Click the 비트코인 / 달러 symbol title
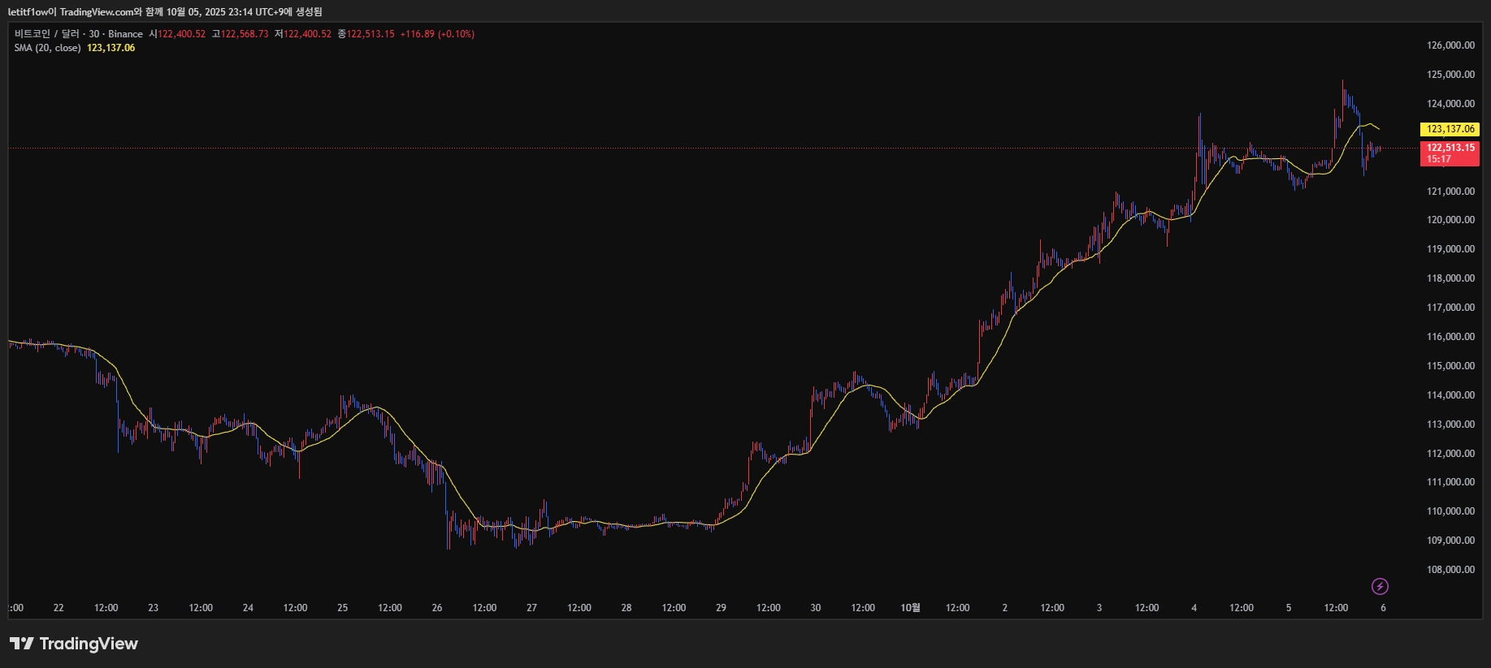This screenshot has height=668, width=1491. [47, 34]
